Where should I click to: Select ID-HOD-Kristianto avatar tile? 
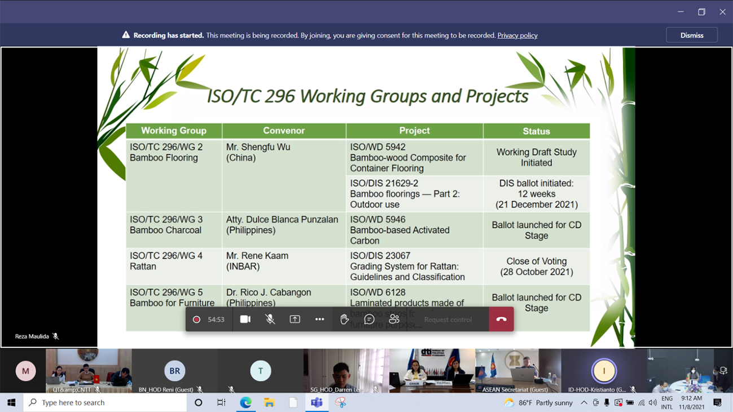click(x=603, y=371)
